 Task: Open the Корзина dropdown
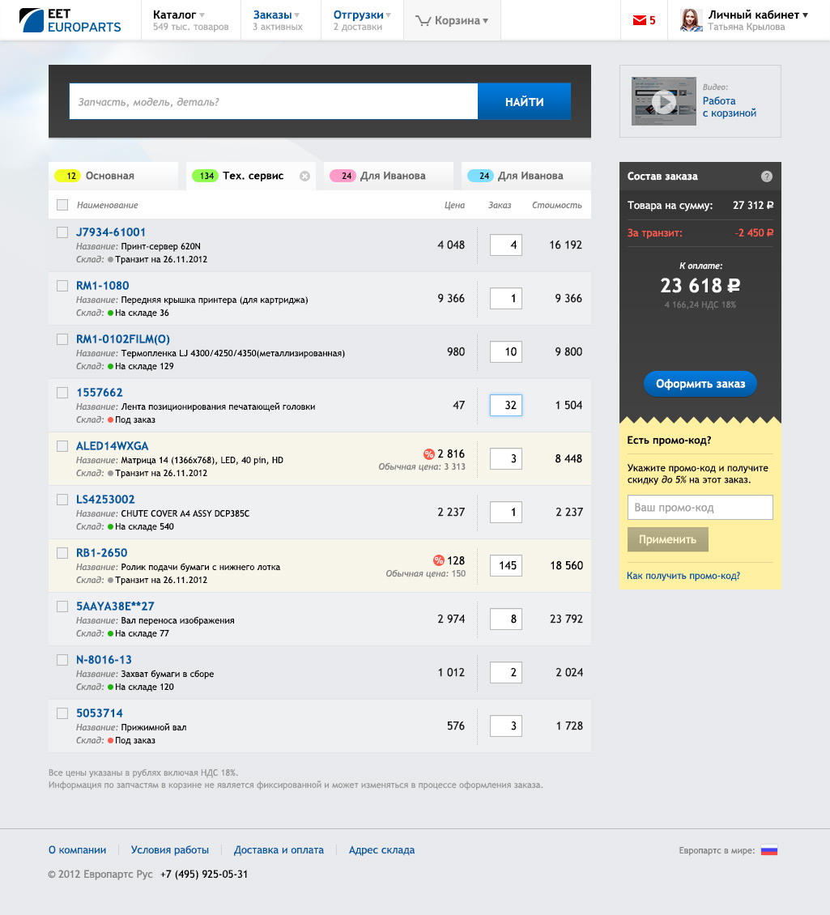[x=452, y=21]
